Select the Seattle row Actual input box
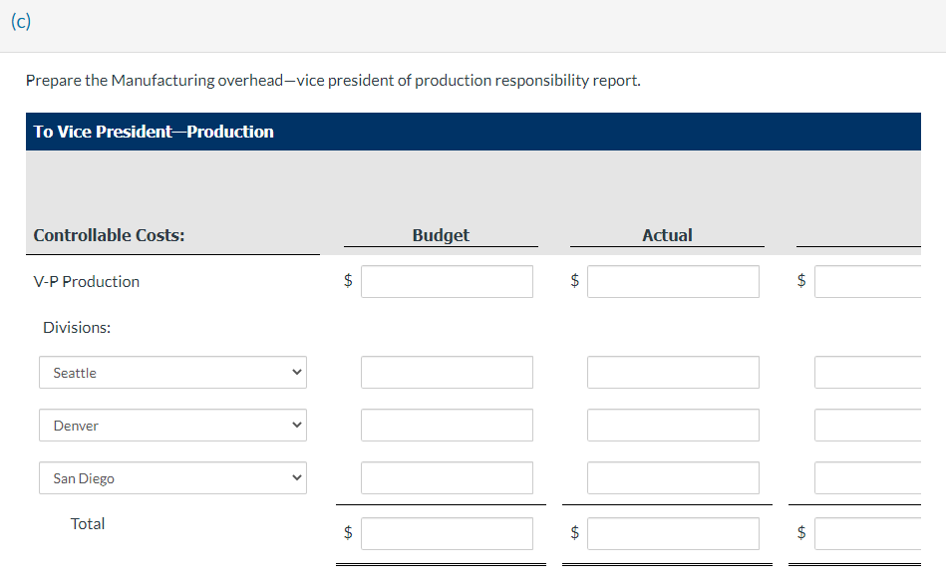 tap(673, 372)
